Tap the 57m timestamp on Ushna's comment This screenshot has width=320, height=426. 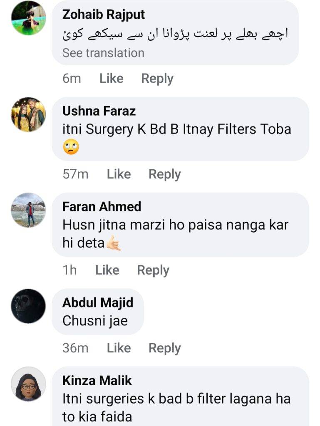pos(75,174)
